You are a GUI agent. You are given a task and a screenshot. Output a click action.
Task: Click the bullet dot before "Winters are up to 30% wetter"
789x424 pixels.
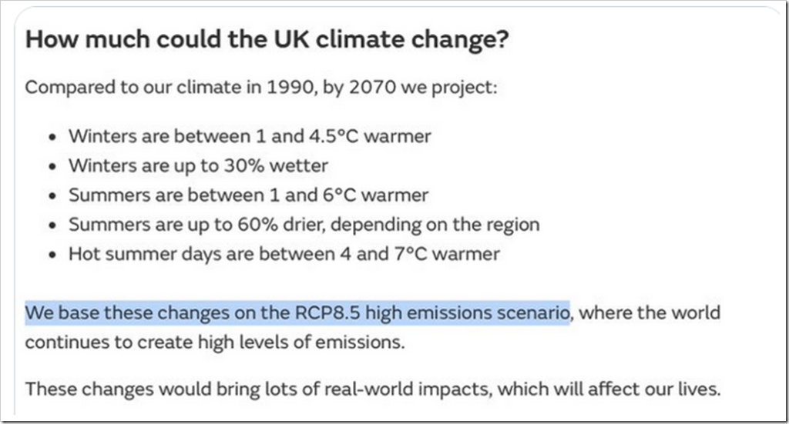[52, 166]
